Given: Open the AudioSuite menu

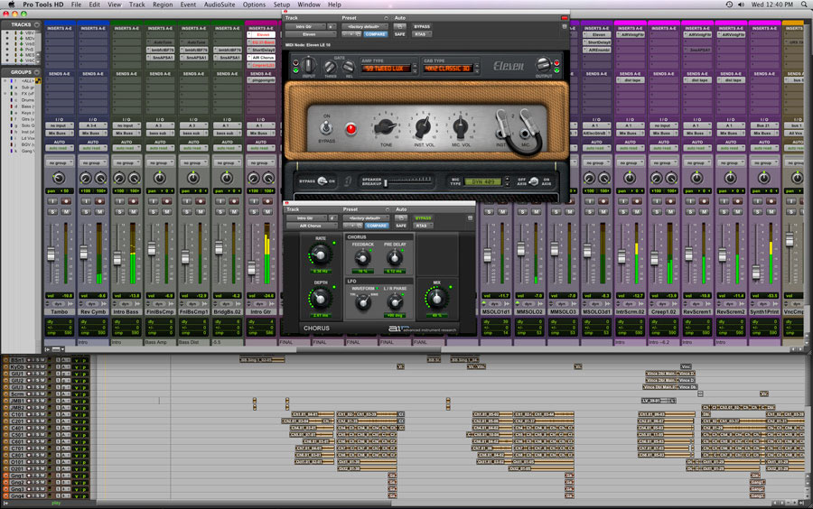Looking at the screenshot, I should pyautogui.click(x=220, y=5).
